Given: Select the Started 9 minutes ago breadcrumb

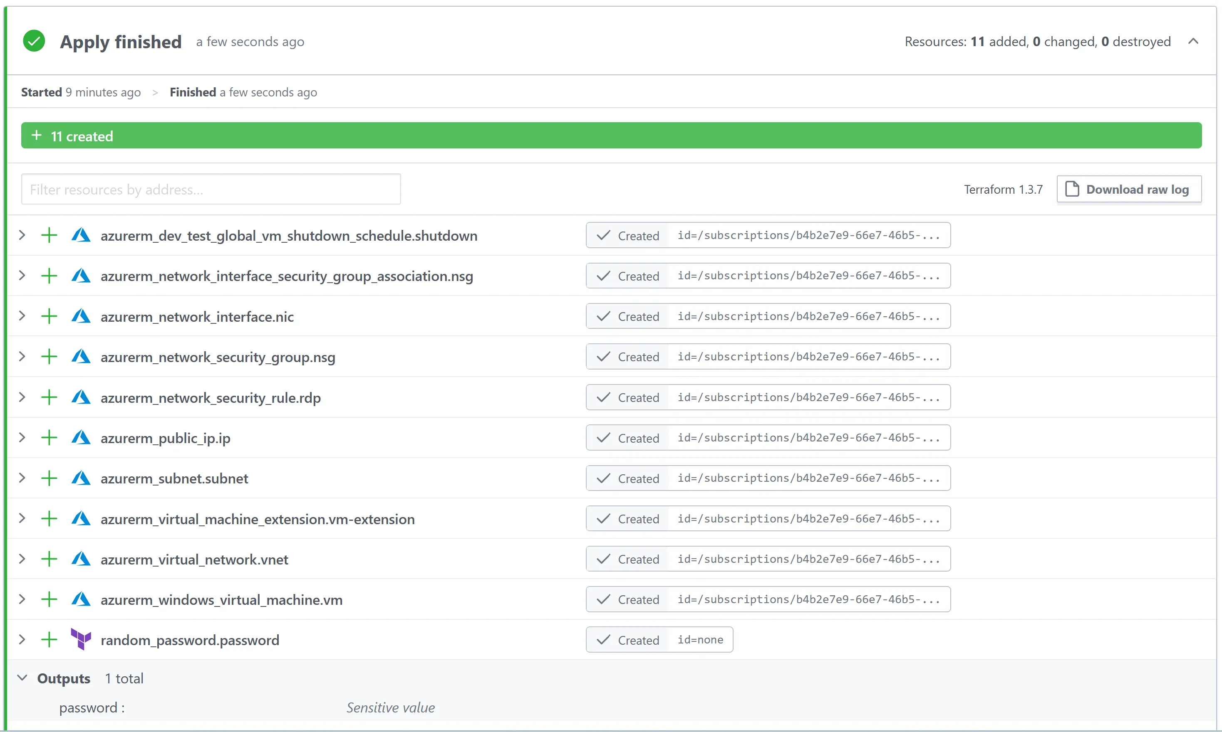Looking at the screenshot, I should pyautogui.click(x=80, y=92).
